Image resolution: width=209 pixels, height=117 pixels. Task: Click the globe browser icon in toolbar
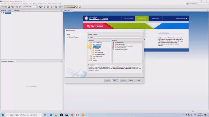tap(40, 7)
